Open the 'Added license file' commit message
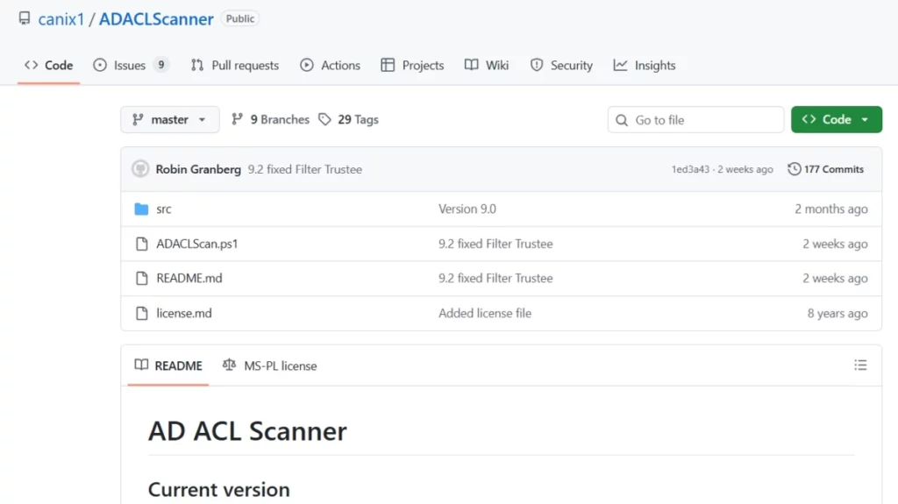898x504 pixels. 485,313
